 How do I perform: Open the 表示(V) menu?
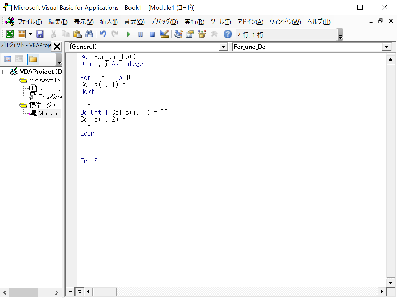click(84, 22)
